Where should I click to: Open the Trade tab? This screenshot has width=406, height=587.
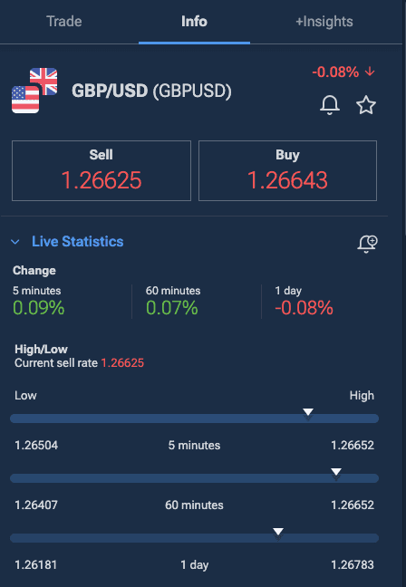pyautogui.click(x=64, y=22)
